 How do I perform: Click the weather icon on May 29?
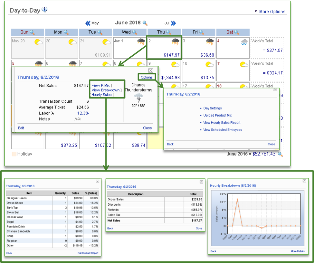click(38, 42)
